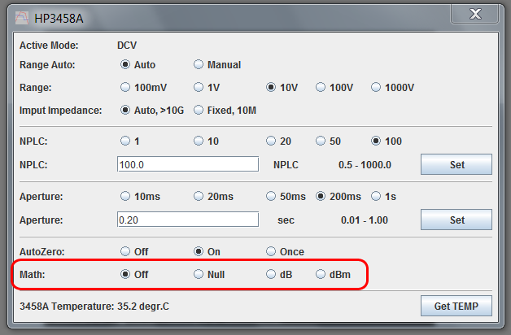Select NPLC value of 20
Screen dimensions: 511x335
click(x=272, y=141)
